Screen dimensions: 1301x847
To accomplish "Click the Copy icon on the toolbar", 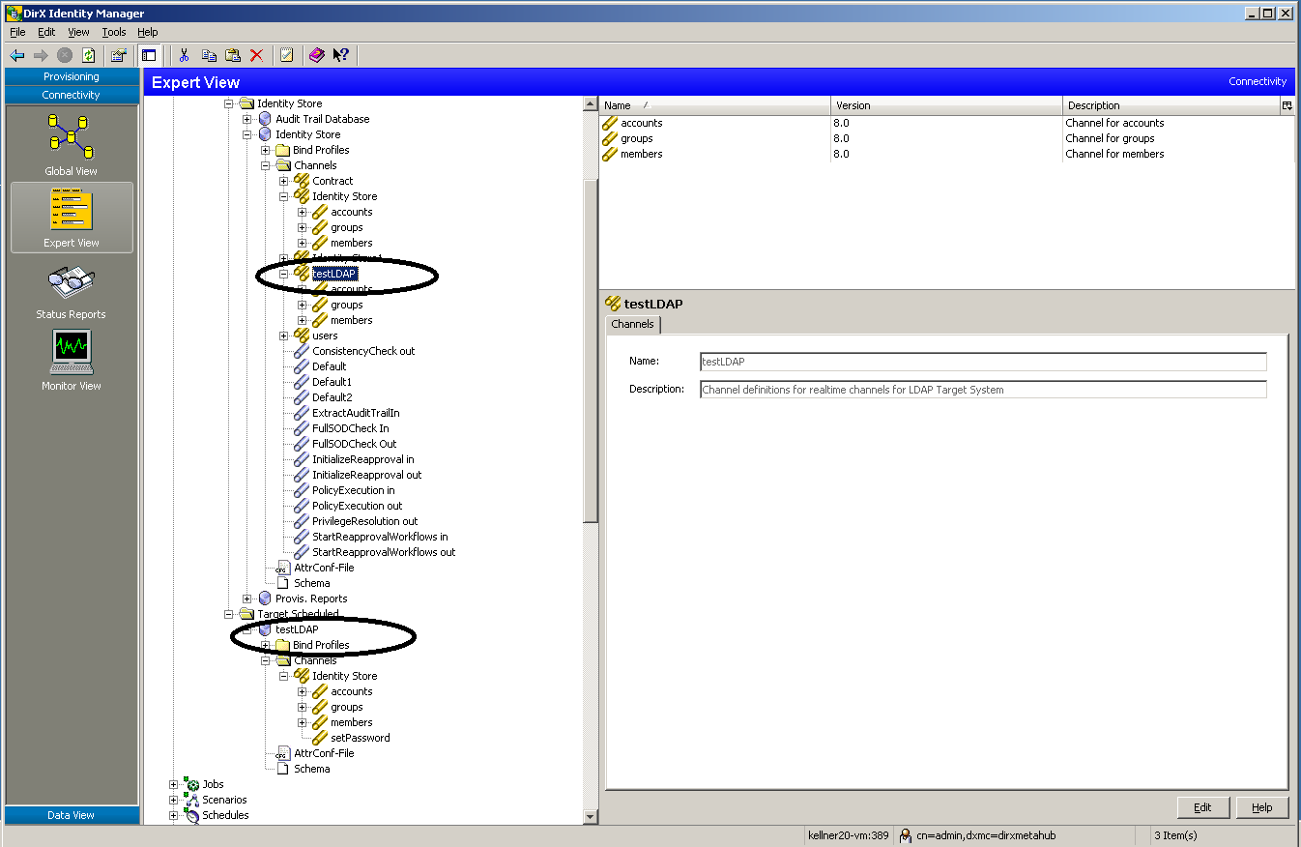I will point(209,55).
